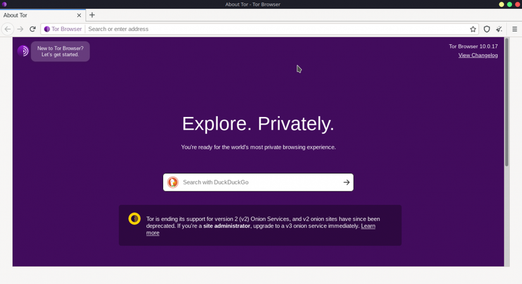Screen dimensions: 522x284
Task: Click the Tor Browser 10.0.17 version text
Action: click(x=473, y=46)
